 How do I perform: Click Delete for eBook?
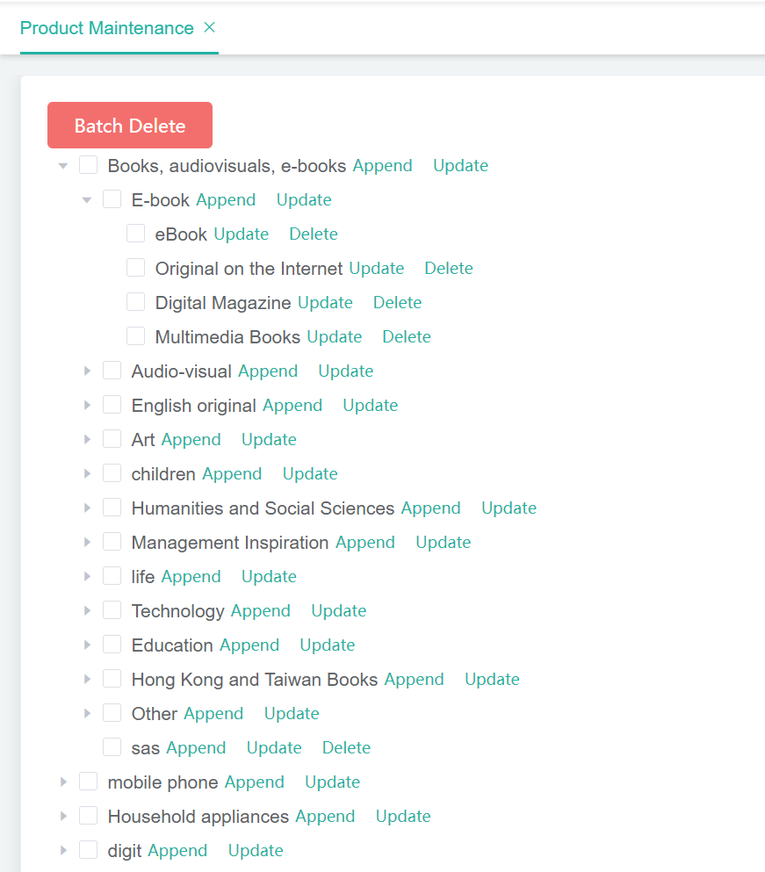pos(314,234)
